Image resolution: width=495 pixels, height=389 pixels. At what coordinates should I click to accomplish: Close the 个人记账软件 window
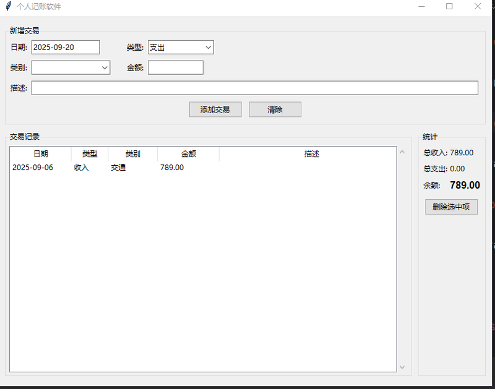[x=478, y=6]
